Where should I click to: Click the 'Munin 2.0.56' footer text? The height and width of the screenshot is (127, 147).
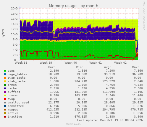pyautogui.click(x=73, y=124)
